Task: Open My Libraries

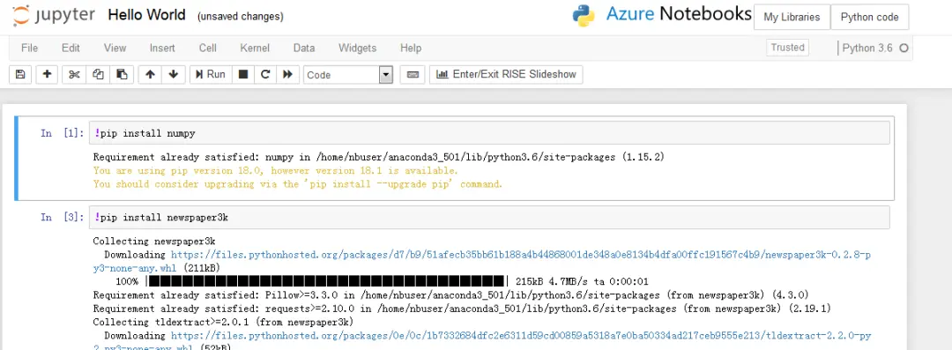Action: (792, 17)
